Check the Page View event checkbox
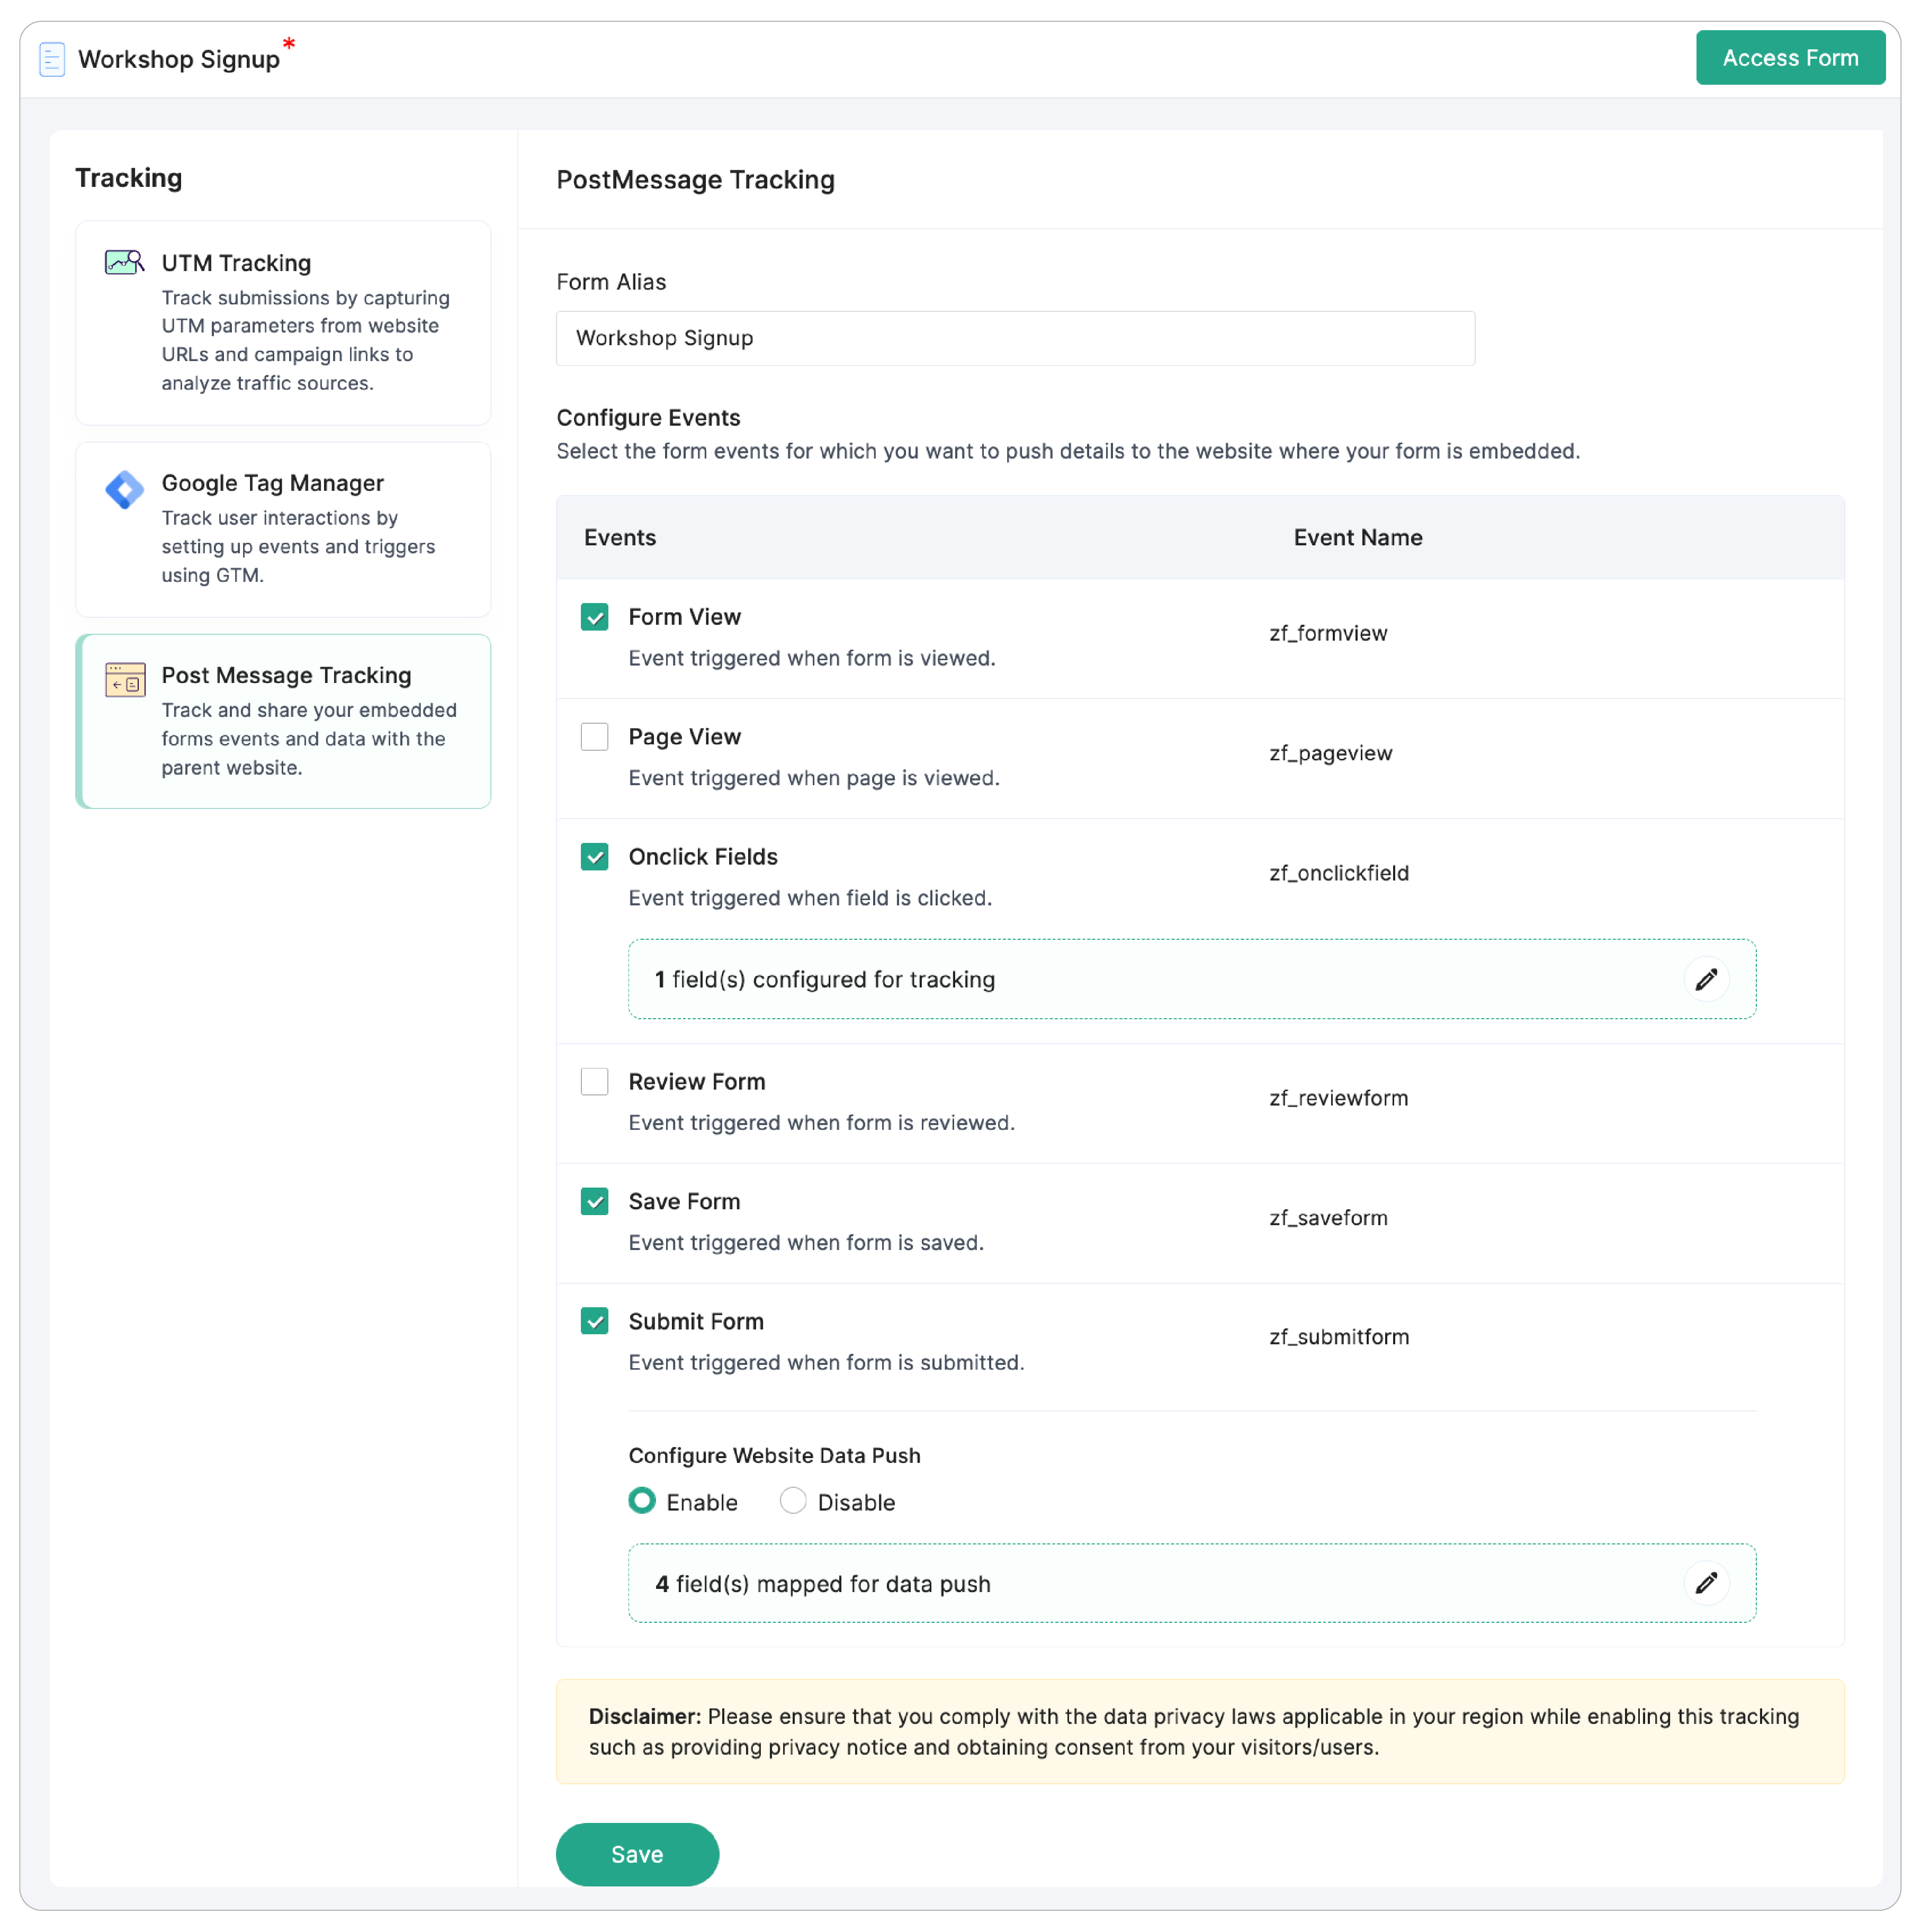 (x=594, y=737)
